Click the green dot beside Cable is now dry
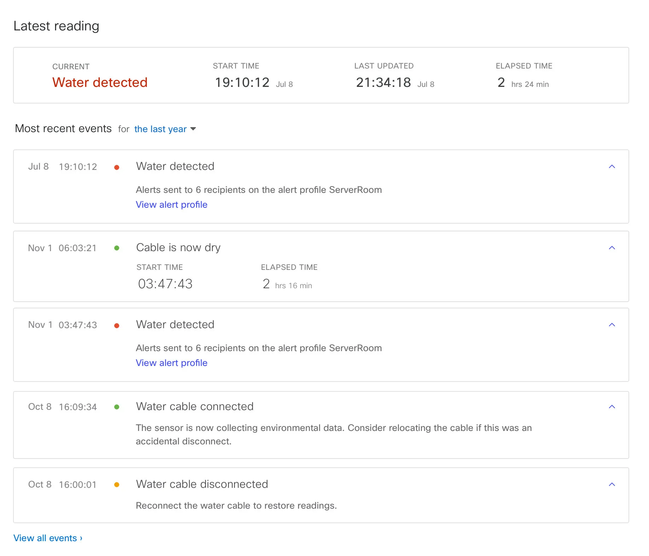 [x=117, y=248]
